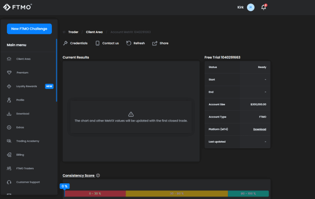Click the FTMO logo
The height and width of the screenshot is (199, 315).
click(18, 7)
